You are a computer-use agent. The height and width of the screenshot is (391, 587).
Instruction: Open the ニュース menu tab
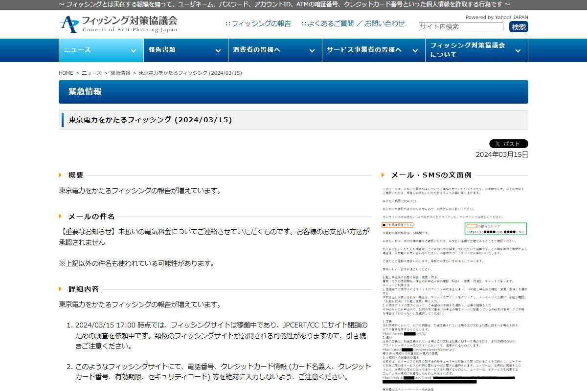pos(101,50)
